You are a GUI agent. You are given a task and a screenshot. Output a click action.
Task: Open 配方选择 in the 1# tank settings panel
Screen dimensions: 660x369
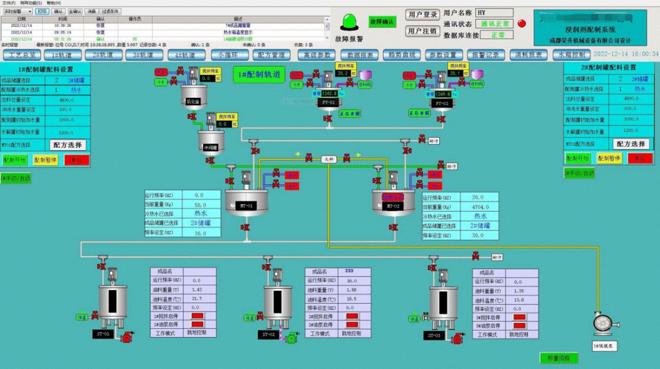(x=68, y=145)
